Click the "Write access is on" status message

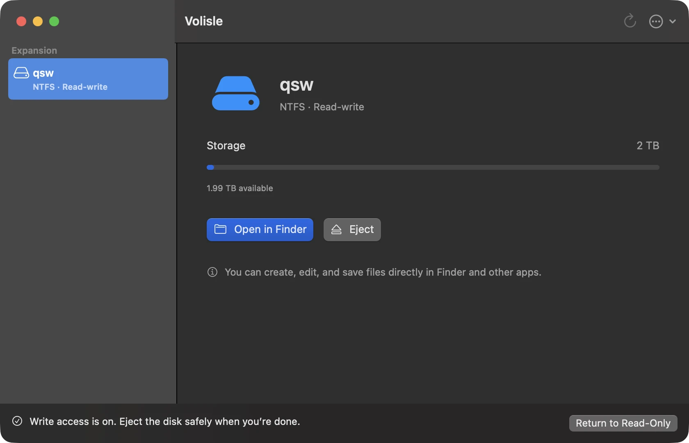(x=165, y=422)
